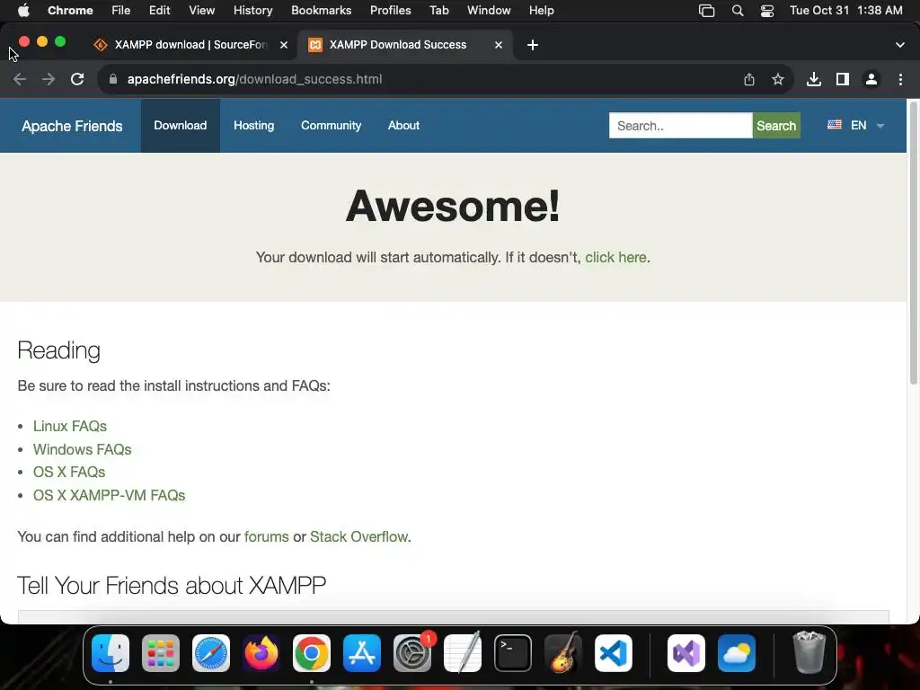Reload the current page
The height and width of the screenshot is (690, 920).
pos(77,79)
